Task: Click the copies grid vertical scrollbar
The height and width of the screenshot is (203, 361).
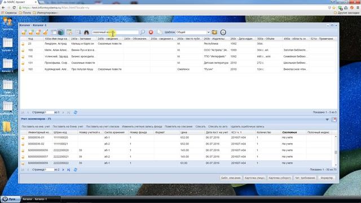Action: point(336,151)
